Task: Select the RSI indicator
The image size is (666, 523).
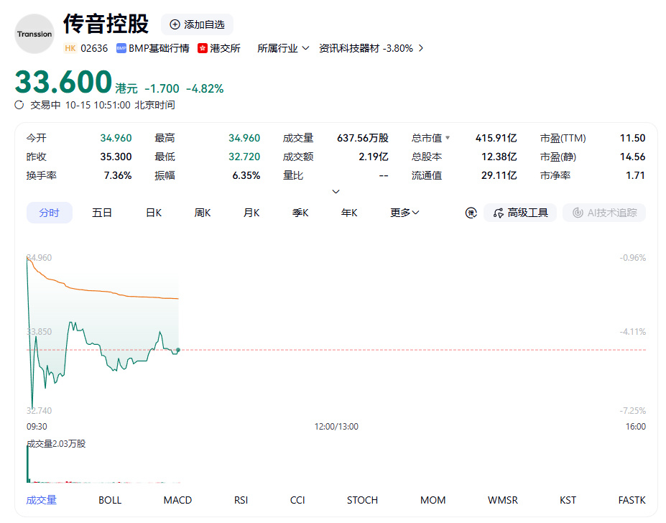Action: click(x=241, y=500)
